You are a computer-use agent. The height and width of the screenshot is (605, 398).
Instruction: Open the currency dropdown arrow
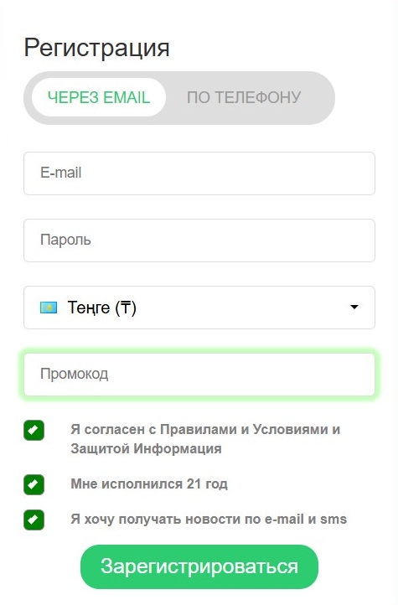click(x=354, y=308)
